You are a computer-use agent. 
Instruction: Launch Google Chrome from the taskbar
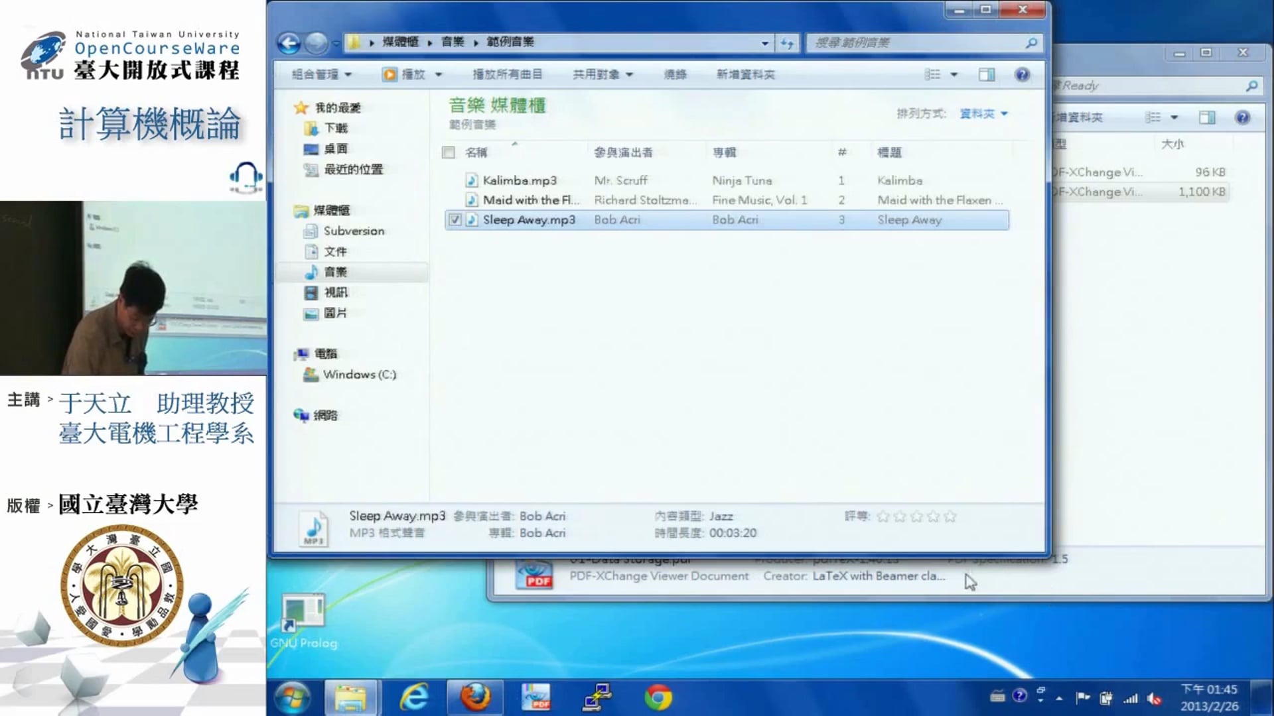(x=658, y=697)
